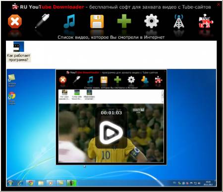Image resolution: width=223 pixels, height=192 pixels.
Task: Click the red puzzle piece icon in toolbar
Action: (x=206, y=21)
